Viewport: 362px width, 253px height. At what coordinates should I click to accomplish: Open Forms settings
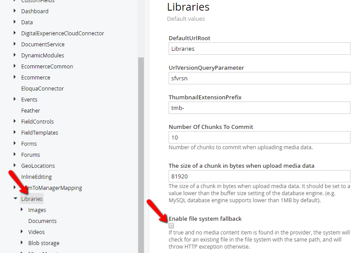click(29, 144)
